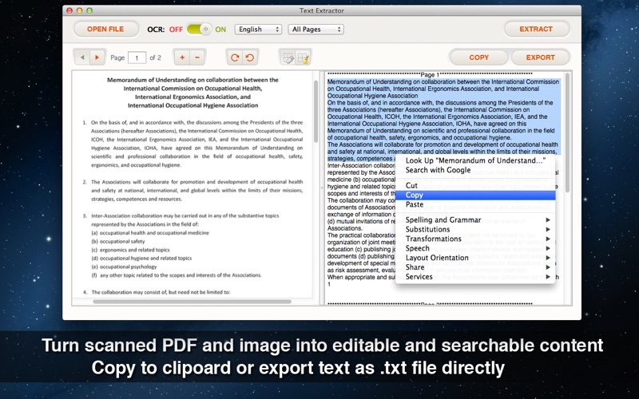Image resolution: width=639 pixels, height=399 pixels.
Task: Click the OPEN FILE button
Action: click(x=105, y=30)
